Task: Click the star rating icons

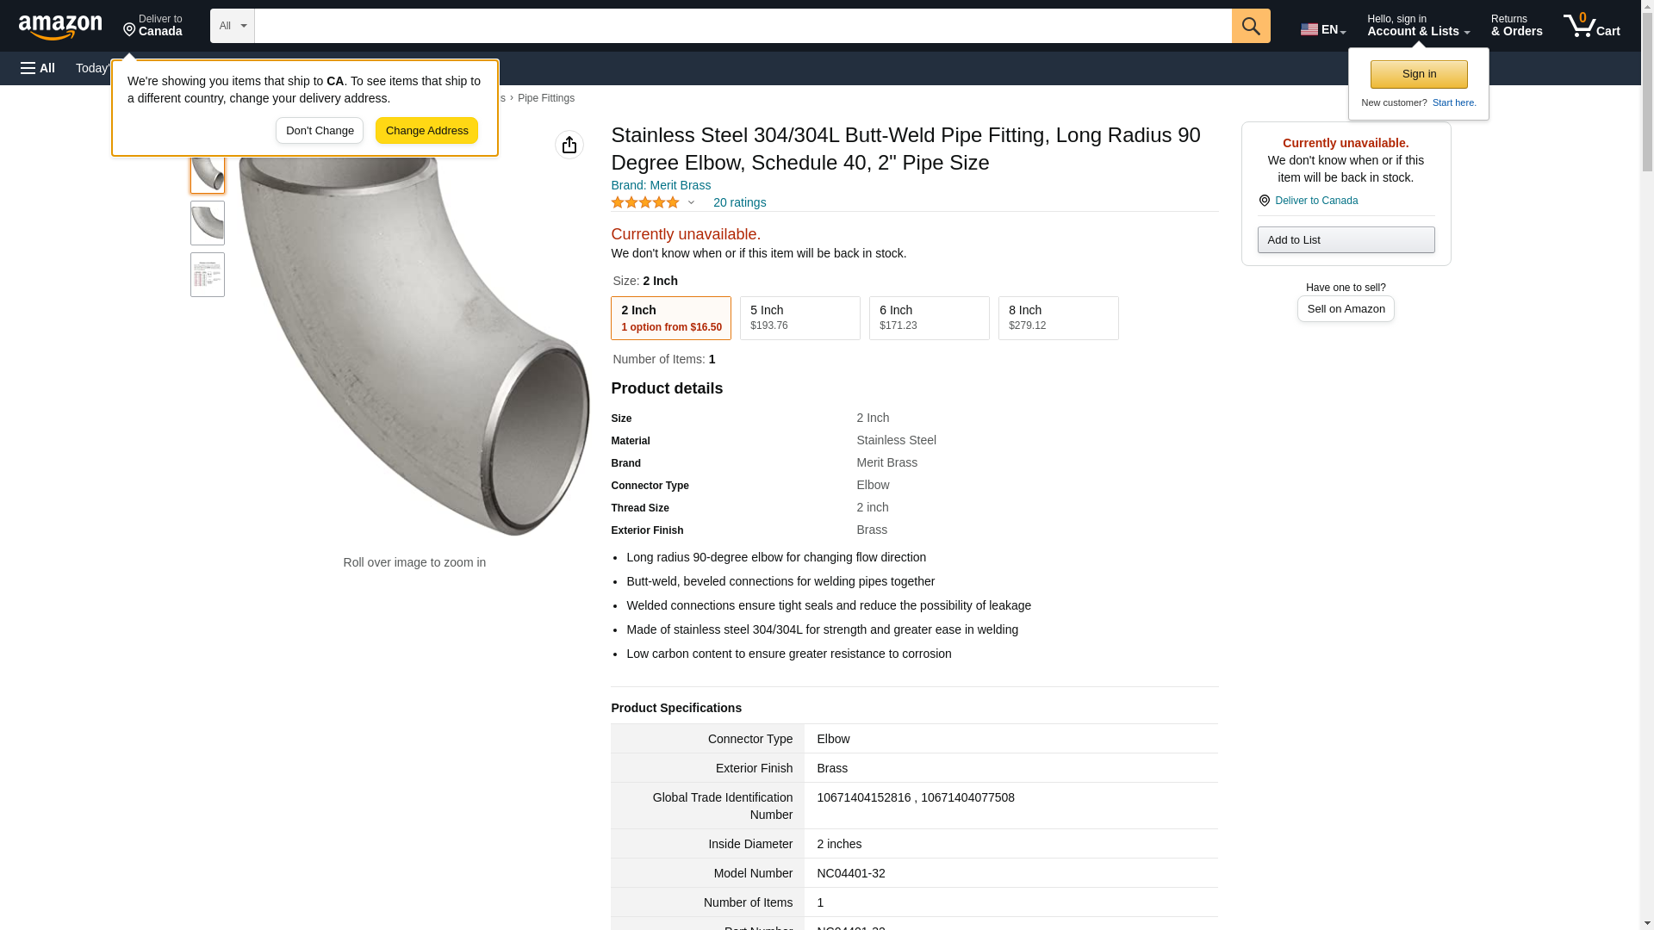Action: tap(645, 202)
